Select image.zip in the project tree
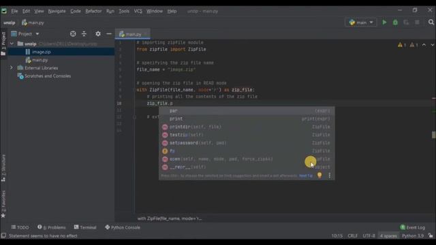Screen dimensions: 436x245 click(41, 52)
